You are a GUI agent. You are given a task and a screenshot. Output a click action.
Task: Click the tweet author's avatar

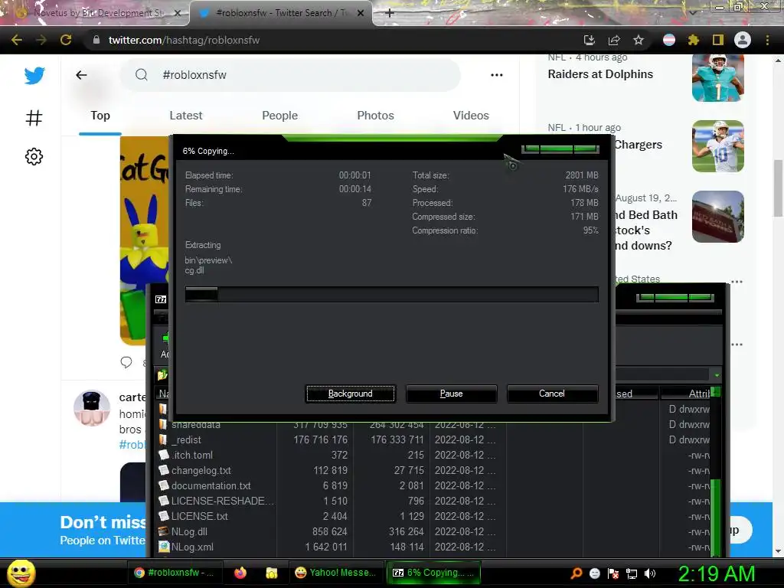[x=92, y=408]
